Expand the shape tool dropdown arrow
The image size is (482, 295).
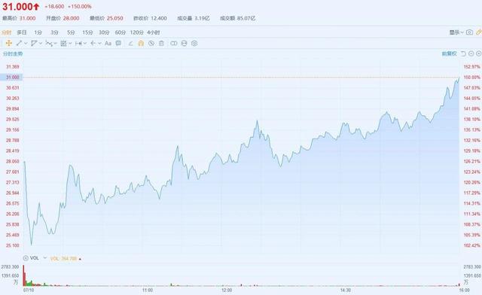[x=41, y=44]
